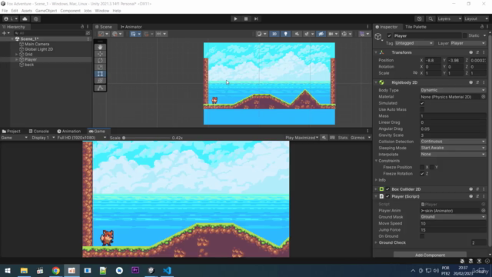Screen dimensions: 492x277
Task: Select the Scale tool in Scene view
Action: (100, 67)
